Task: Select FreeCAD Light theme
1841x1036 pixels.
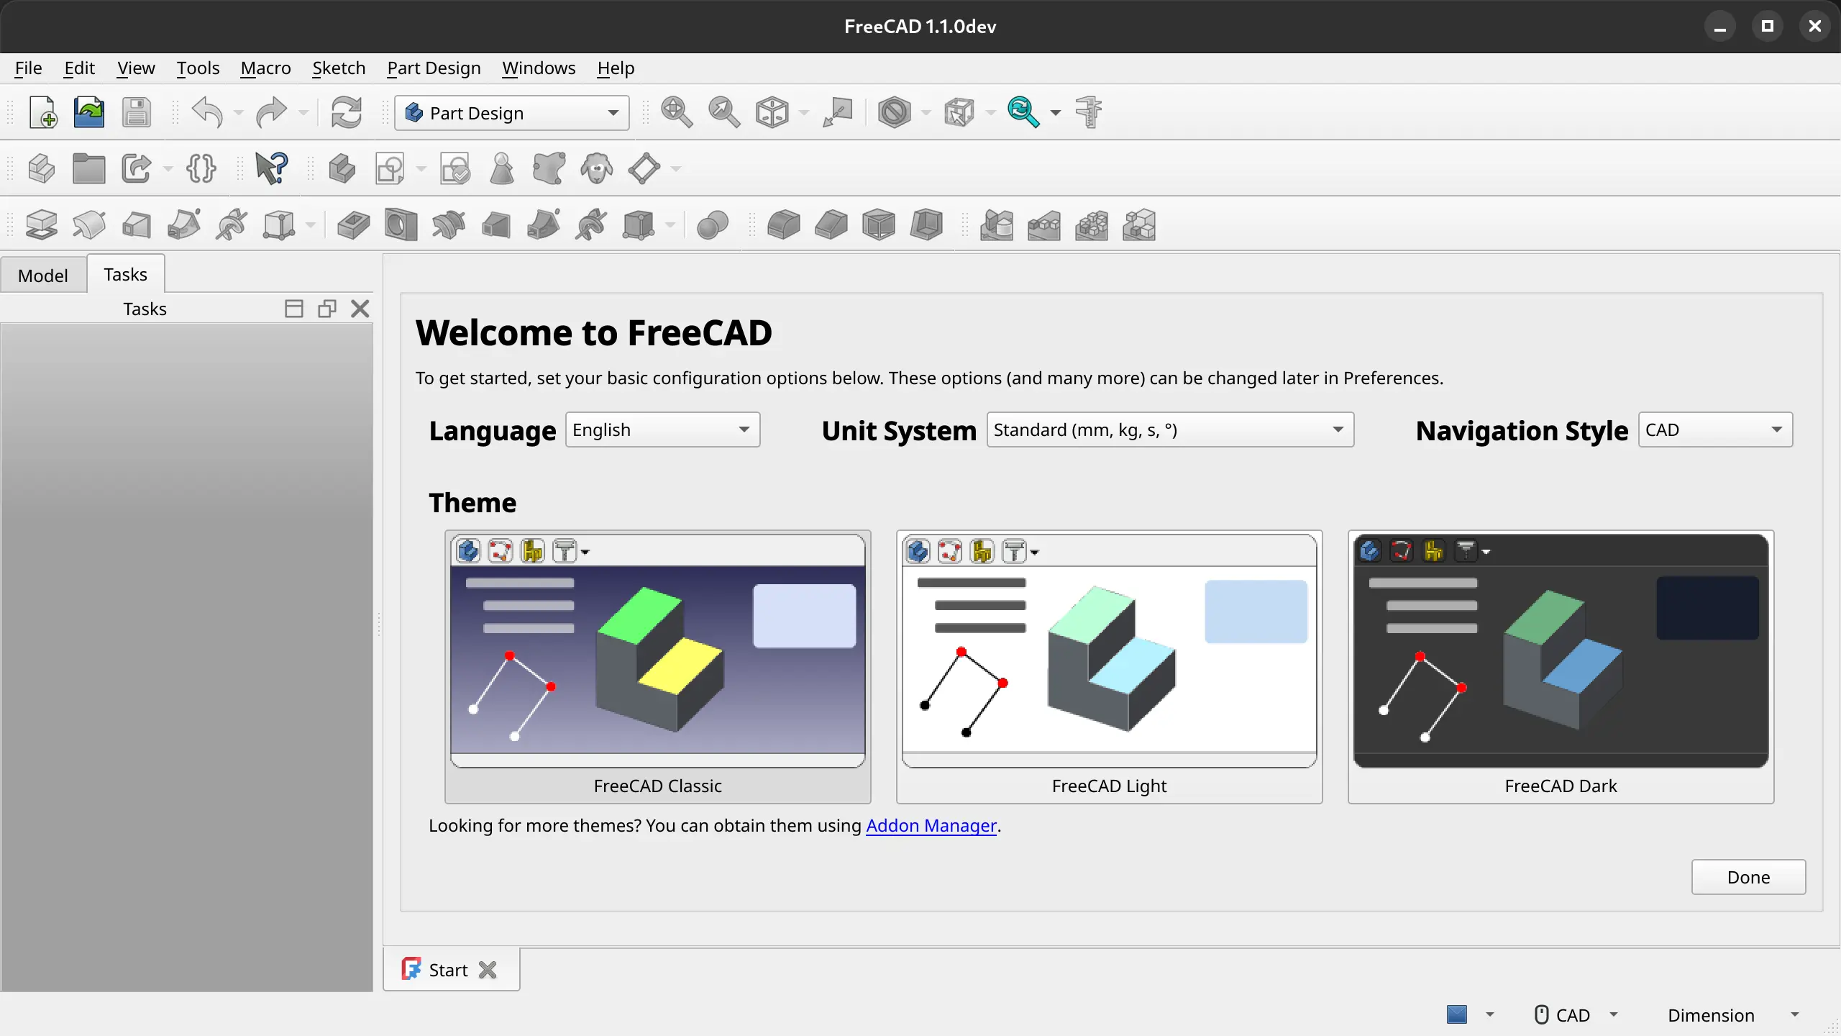Action: point(1109,665)
